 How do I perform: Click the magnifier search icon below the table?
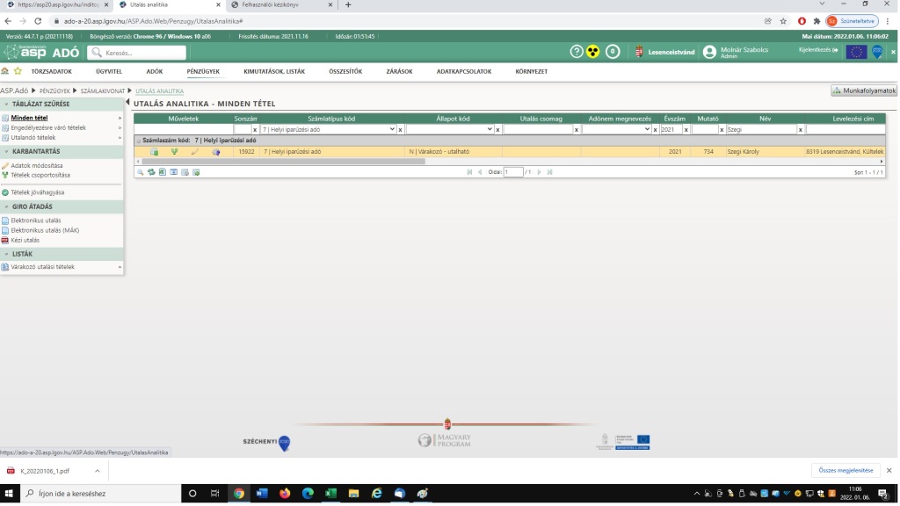[x=140, y=172]
